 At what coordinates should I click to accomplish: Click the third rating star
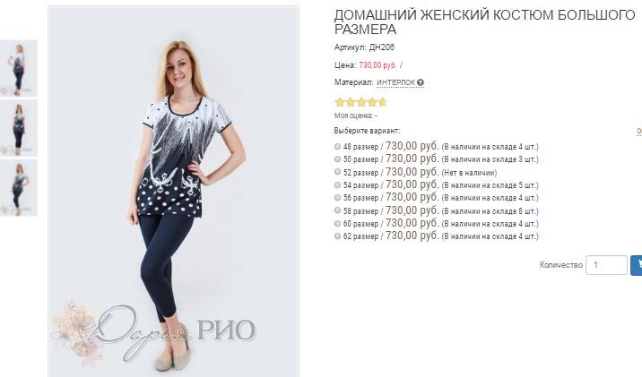pyautogui.click(x=361, y=102)
